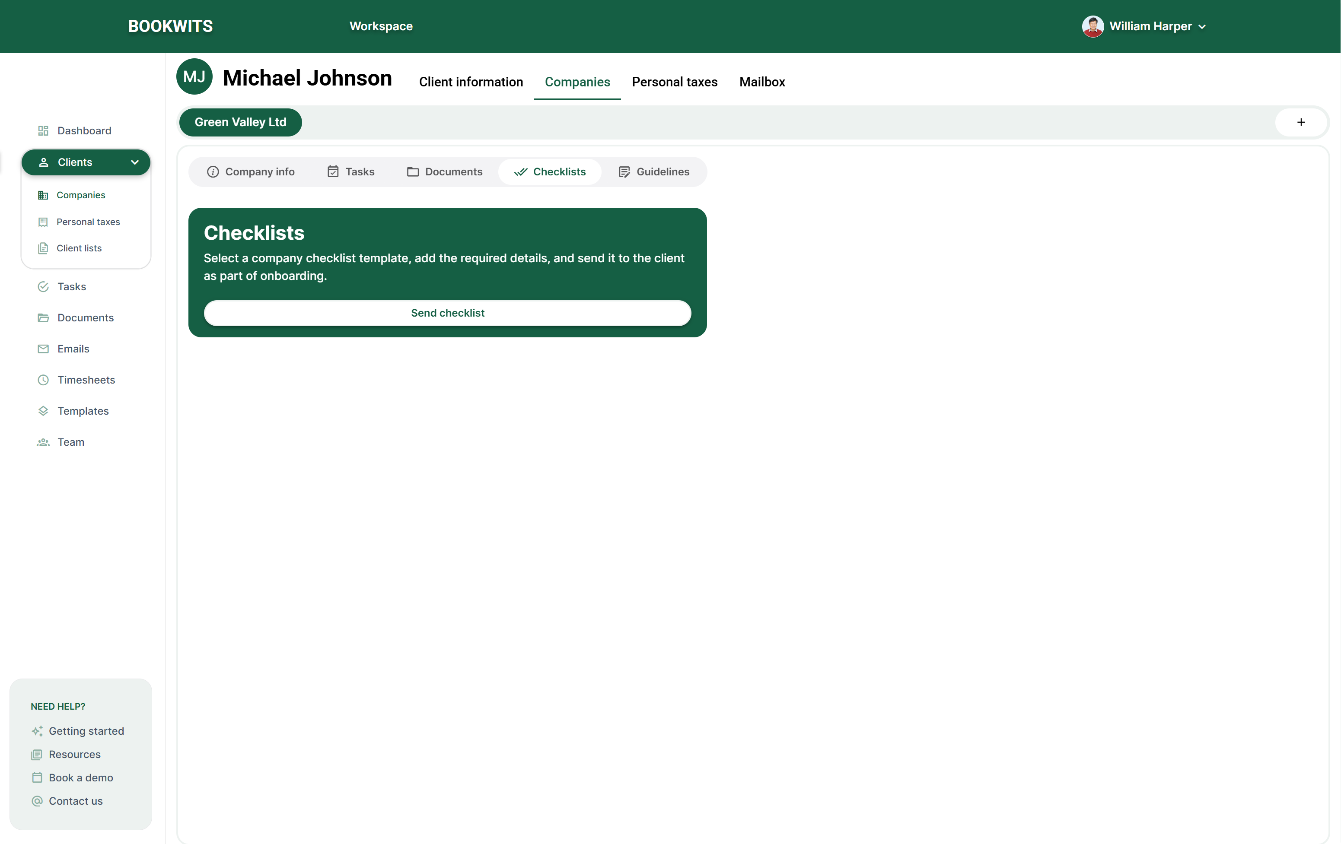
Task: Open the Tasks sub-tab label
Action: (x=360, y=172)
